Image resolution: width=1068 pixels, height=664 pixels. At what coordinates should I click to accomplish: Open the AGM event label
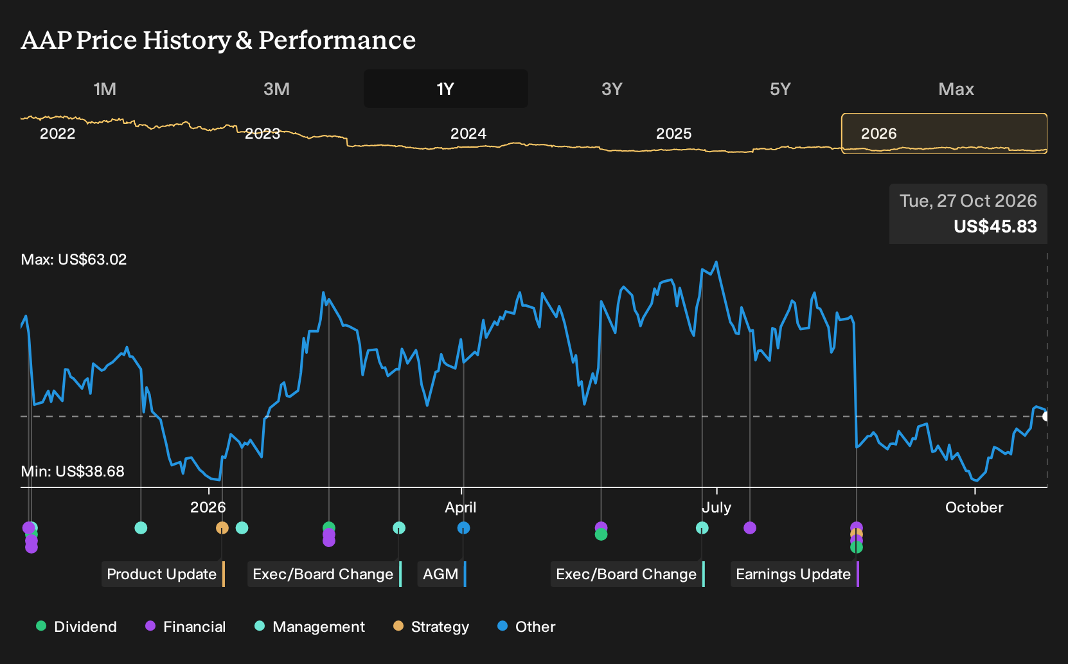coord(442,574)
